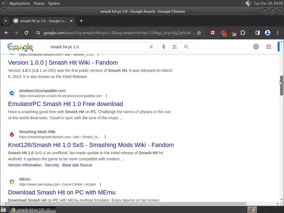Open the Extensions puzzle icon
This screenshot has width=284, height=213.
243,33
